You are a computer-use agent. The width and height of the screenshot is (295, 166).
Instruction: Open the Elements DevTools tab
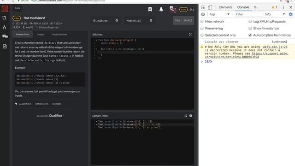coord(225,7)
